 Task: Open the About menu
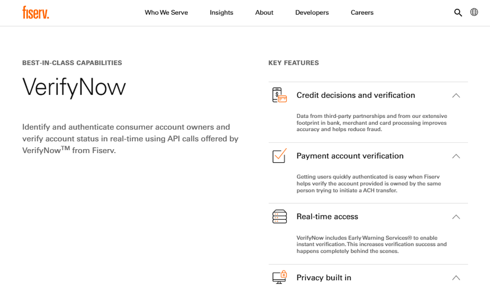[264, 13]
